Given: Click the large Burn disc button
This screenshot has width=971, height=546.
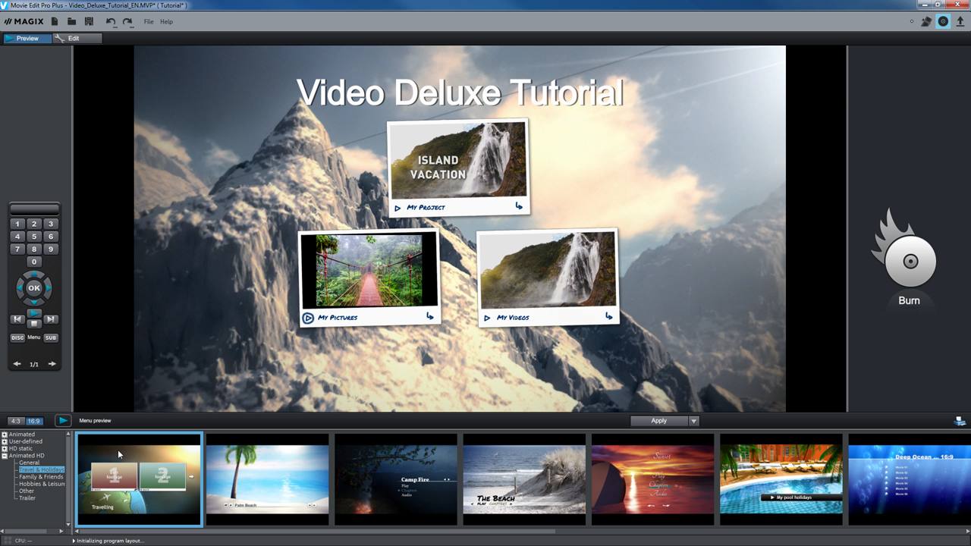Looking at the screenshot, I should 910,262.
